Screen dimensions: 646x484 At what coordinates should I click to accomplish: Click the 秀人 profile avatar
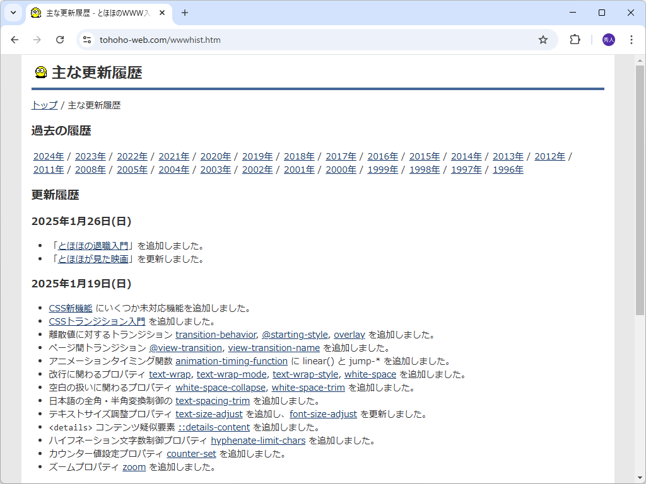click(x=607, y=39)
